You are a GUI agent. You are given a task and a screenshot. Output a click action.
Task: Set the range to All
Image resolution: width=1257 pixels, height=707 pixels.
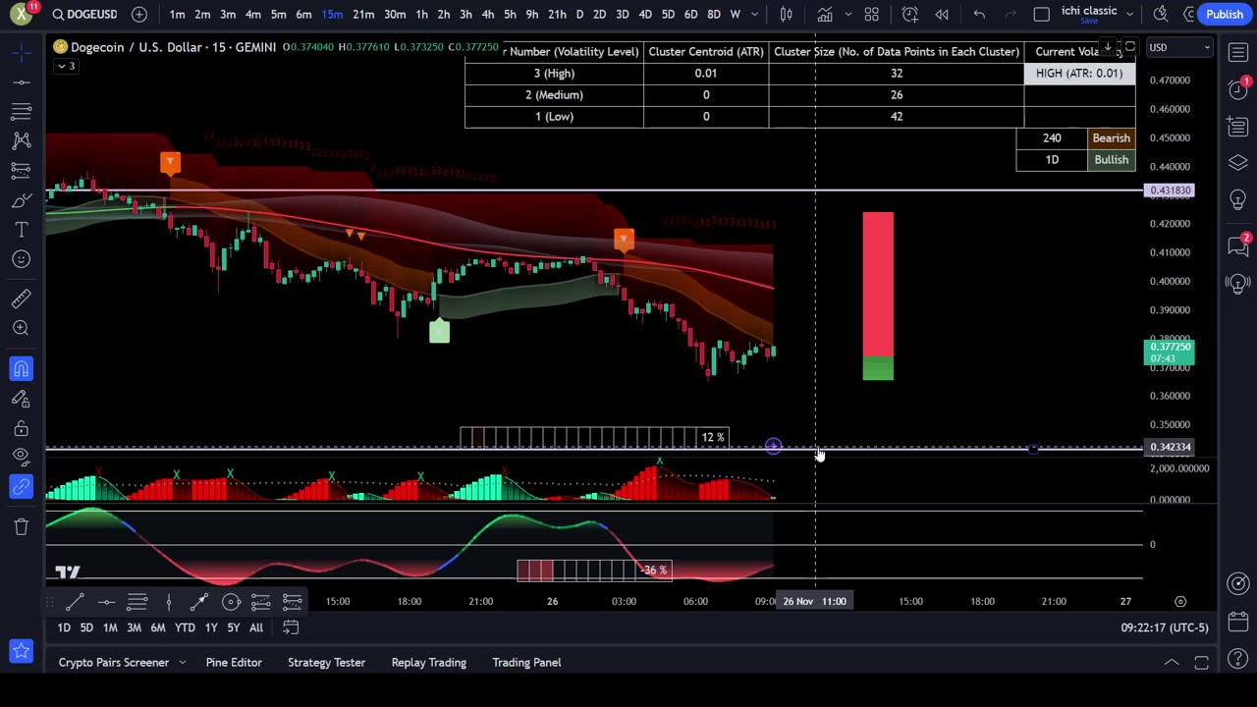point(256,627)
